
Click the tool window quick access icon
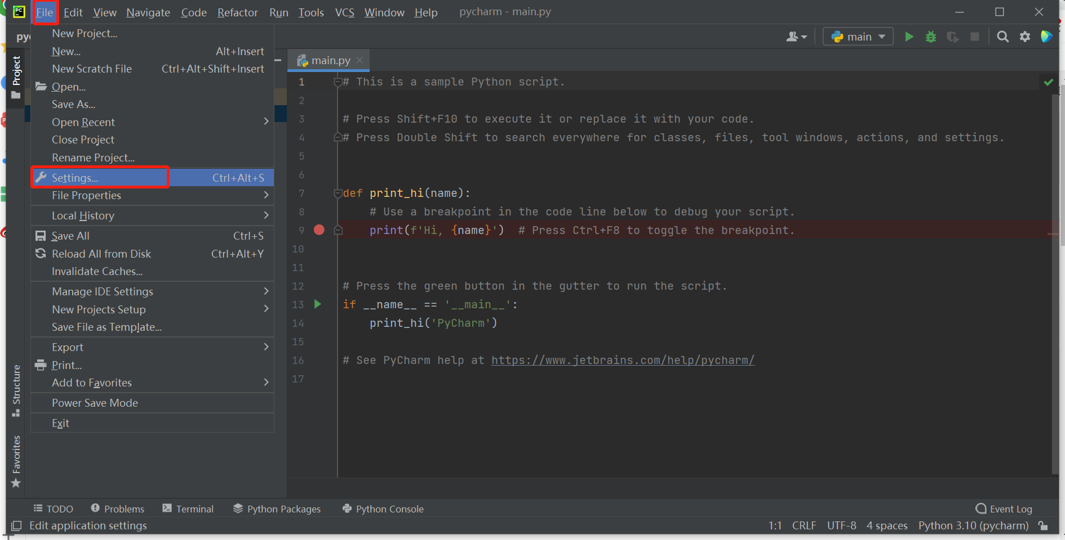pos(16,525)
